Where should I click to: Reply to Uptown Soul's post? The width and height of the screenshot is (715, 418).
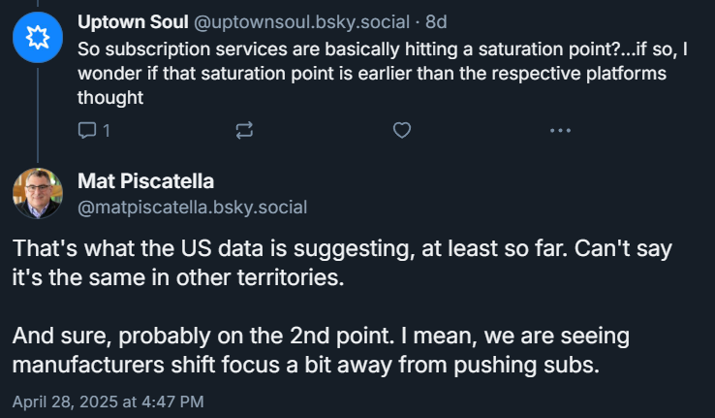coord(86,130)
